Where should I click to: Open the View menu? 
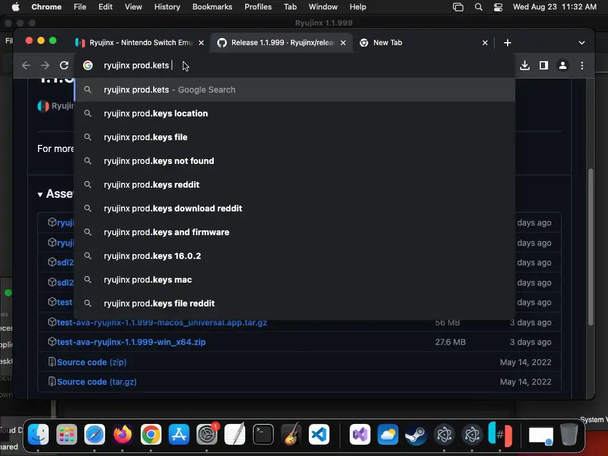click(134, 7)
